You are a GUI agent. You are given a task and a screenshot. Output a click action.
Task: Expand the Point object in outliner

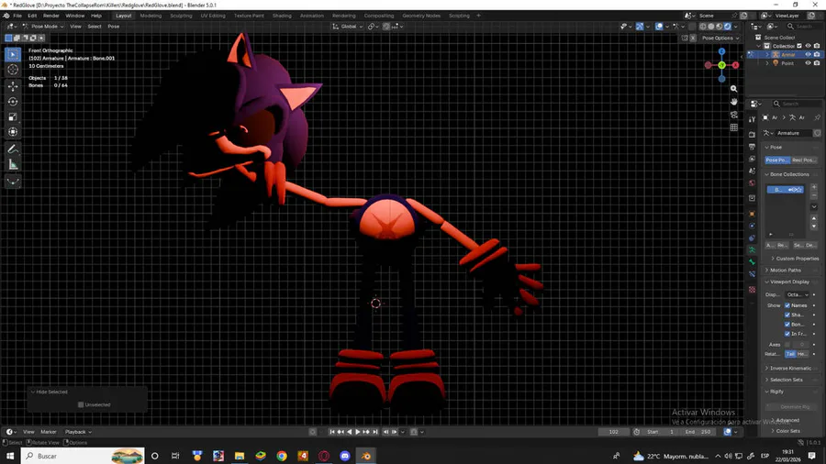(767, 63)
